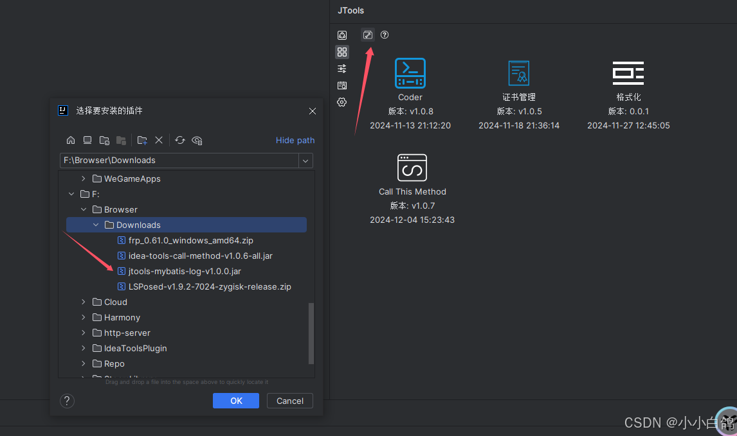
Task: Open the Call This Method plugin icon
Action: point(412,168)
